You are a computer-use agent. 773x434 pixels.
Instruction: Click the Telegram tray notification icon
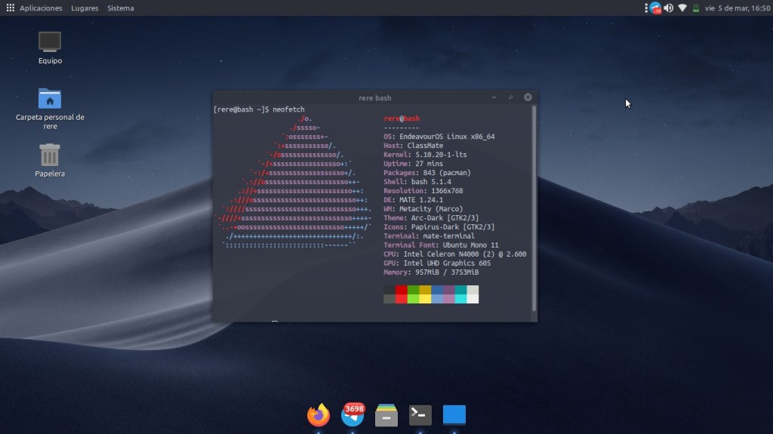coord(654,8)
